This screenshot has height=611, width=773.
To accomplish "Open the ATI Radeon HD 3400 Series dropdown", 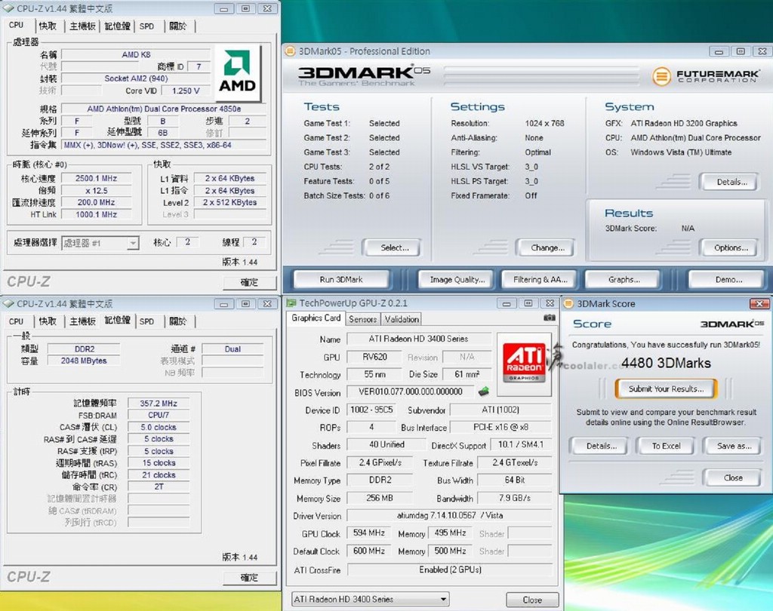I will click(370, 599).
